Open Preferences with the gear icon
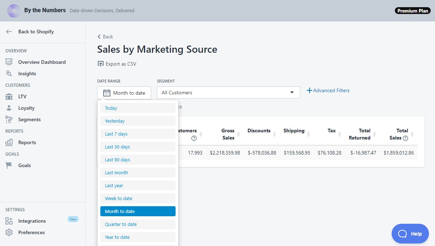 coord(10,232)
